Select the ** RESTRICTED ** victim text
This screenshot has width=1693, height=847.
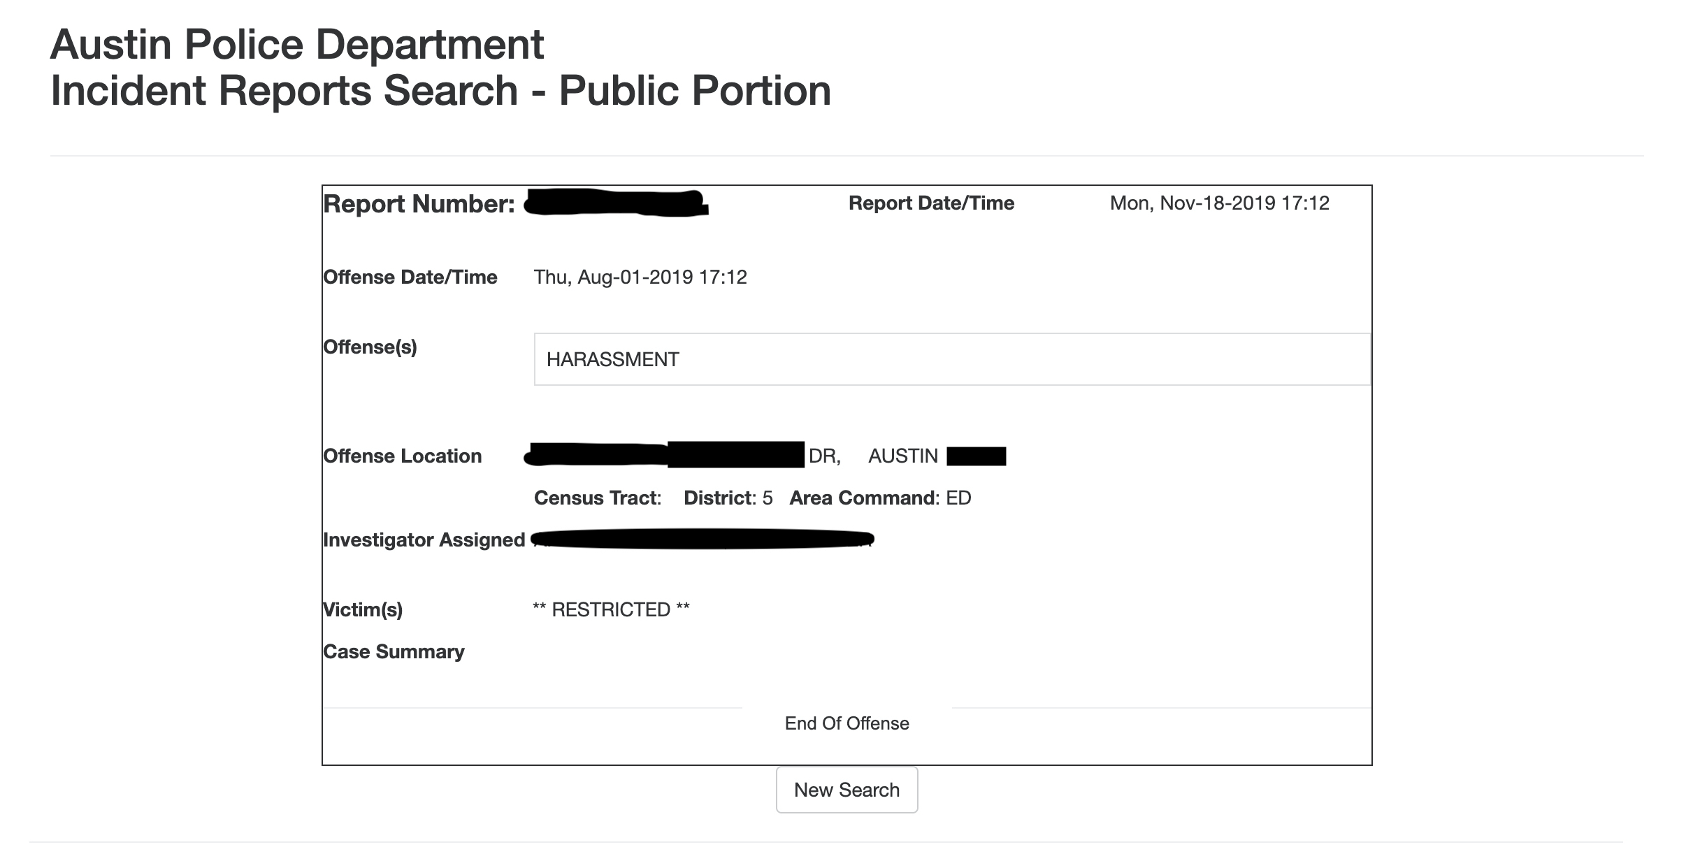[611, 610]
